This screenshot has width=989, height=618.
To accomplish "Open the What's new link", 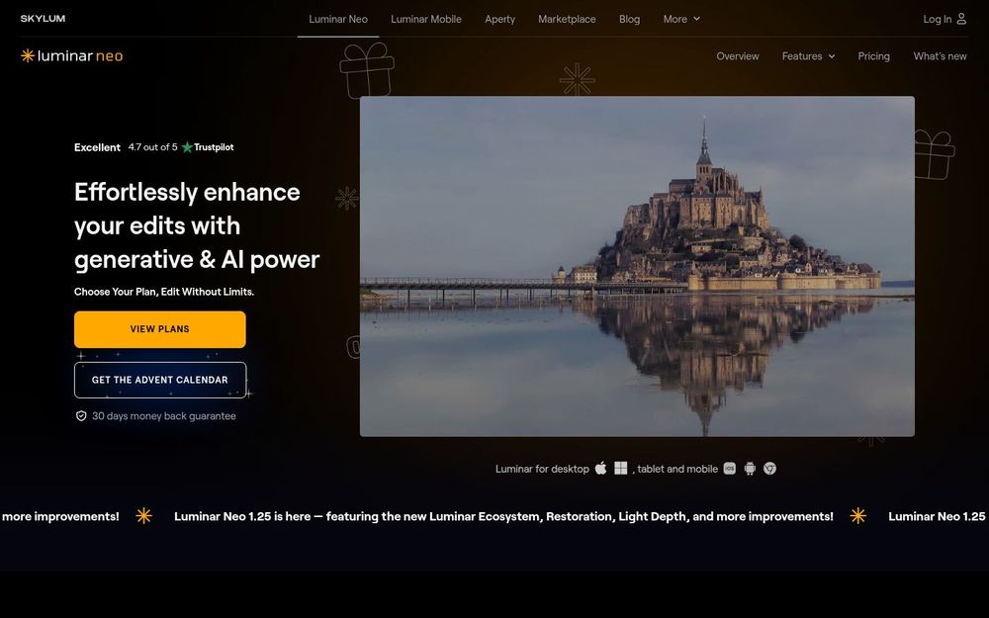I will coord(940,56).
